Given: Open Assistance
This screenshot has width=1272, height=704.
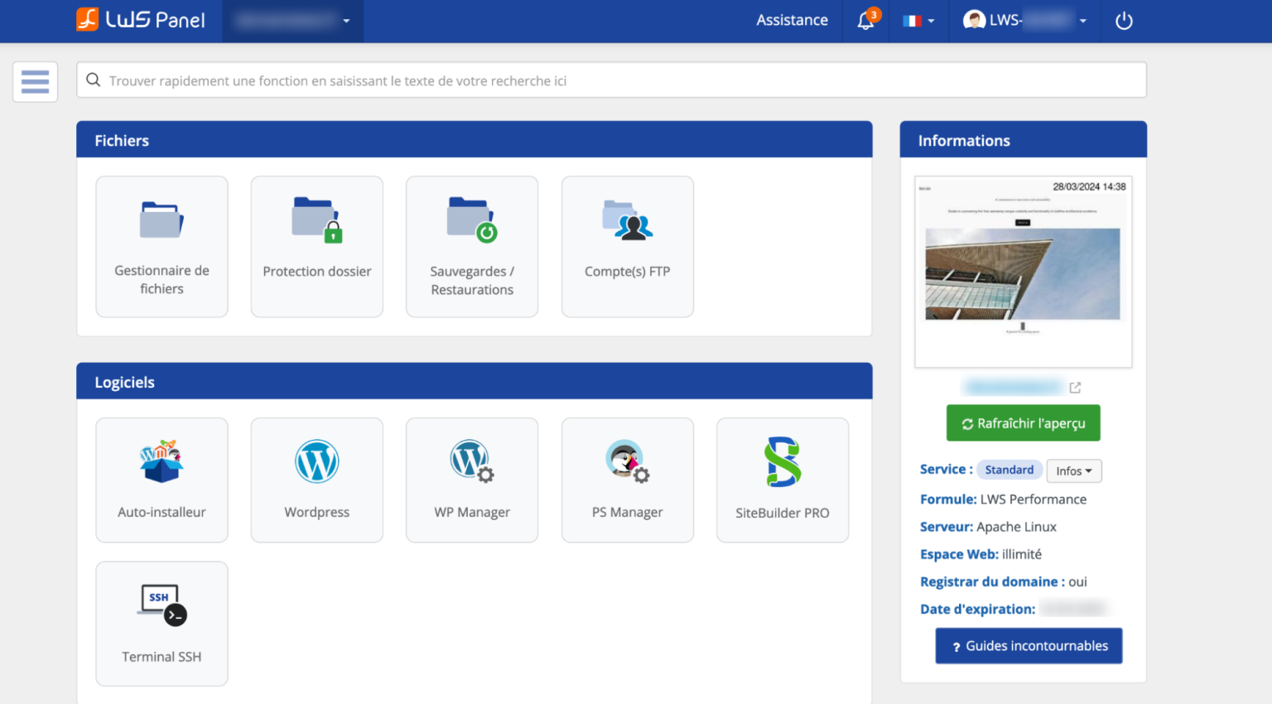Looking at the screenshot, I should click(792, 20).
